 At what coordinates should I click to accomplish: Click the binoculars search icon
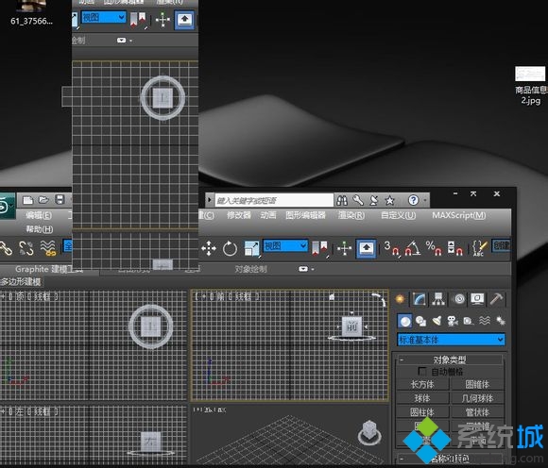click(342, 200)
